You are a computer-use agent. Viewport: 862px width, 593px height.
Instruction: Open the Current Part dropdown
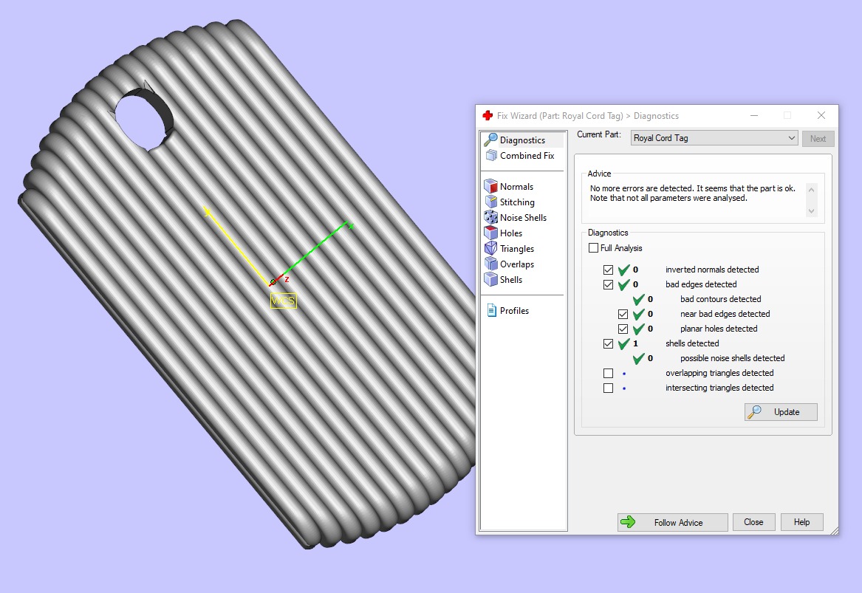pos(714,138)
